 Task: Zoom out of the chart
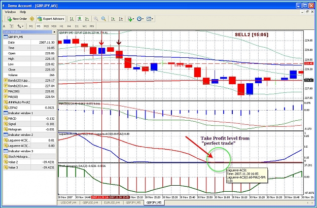103,19
